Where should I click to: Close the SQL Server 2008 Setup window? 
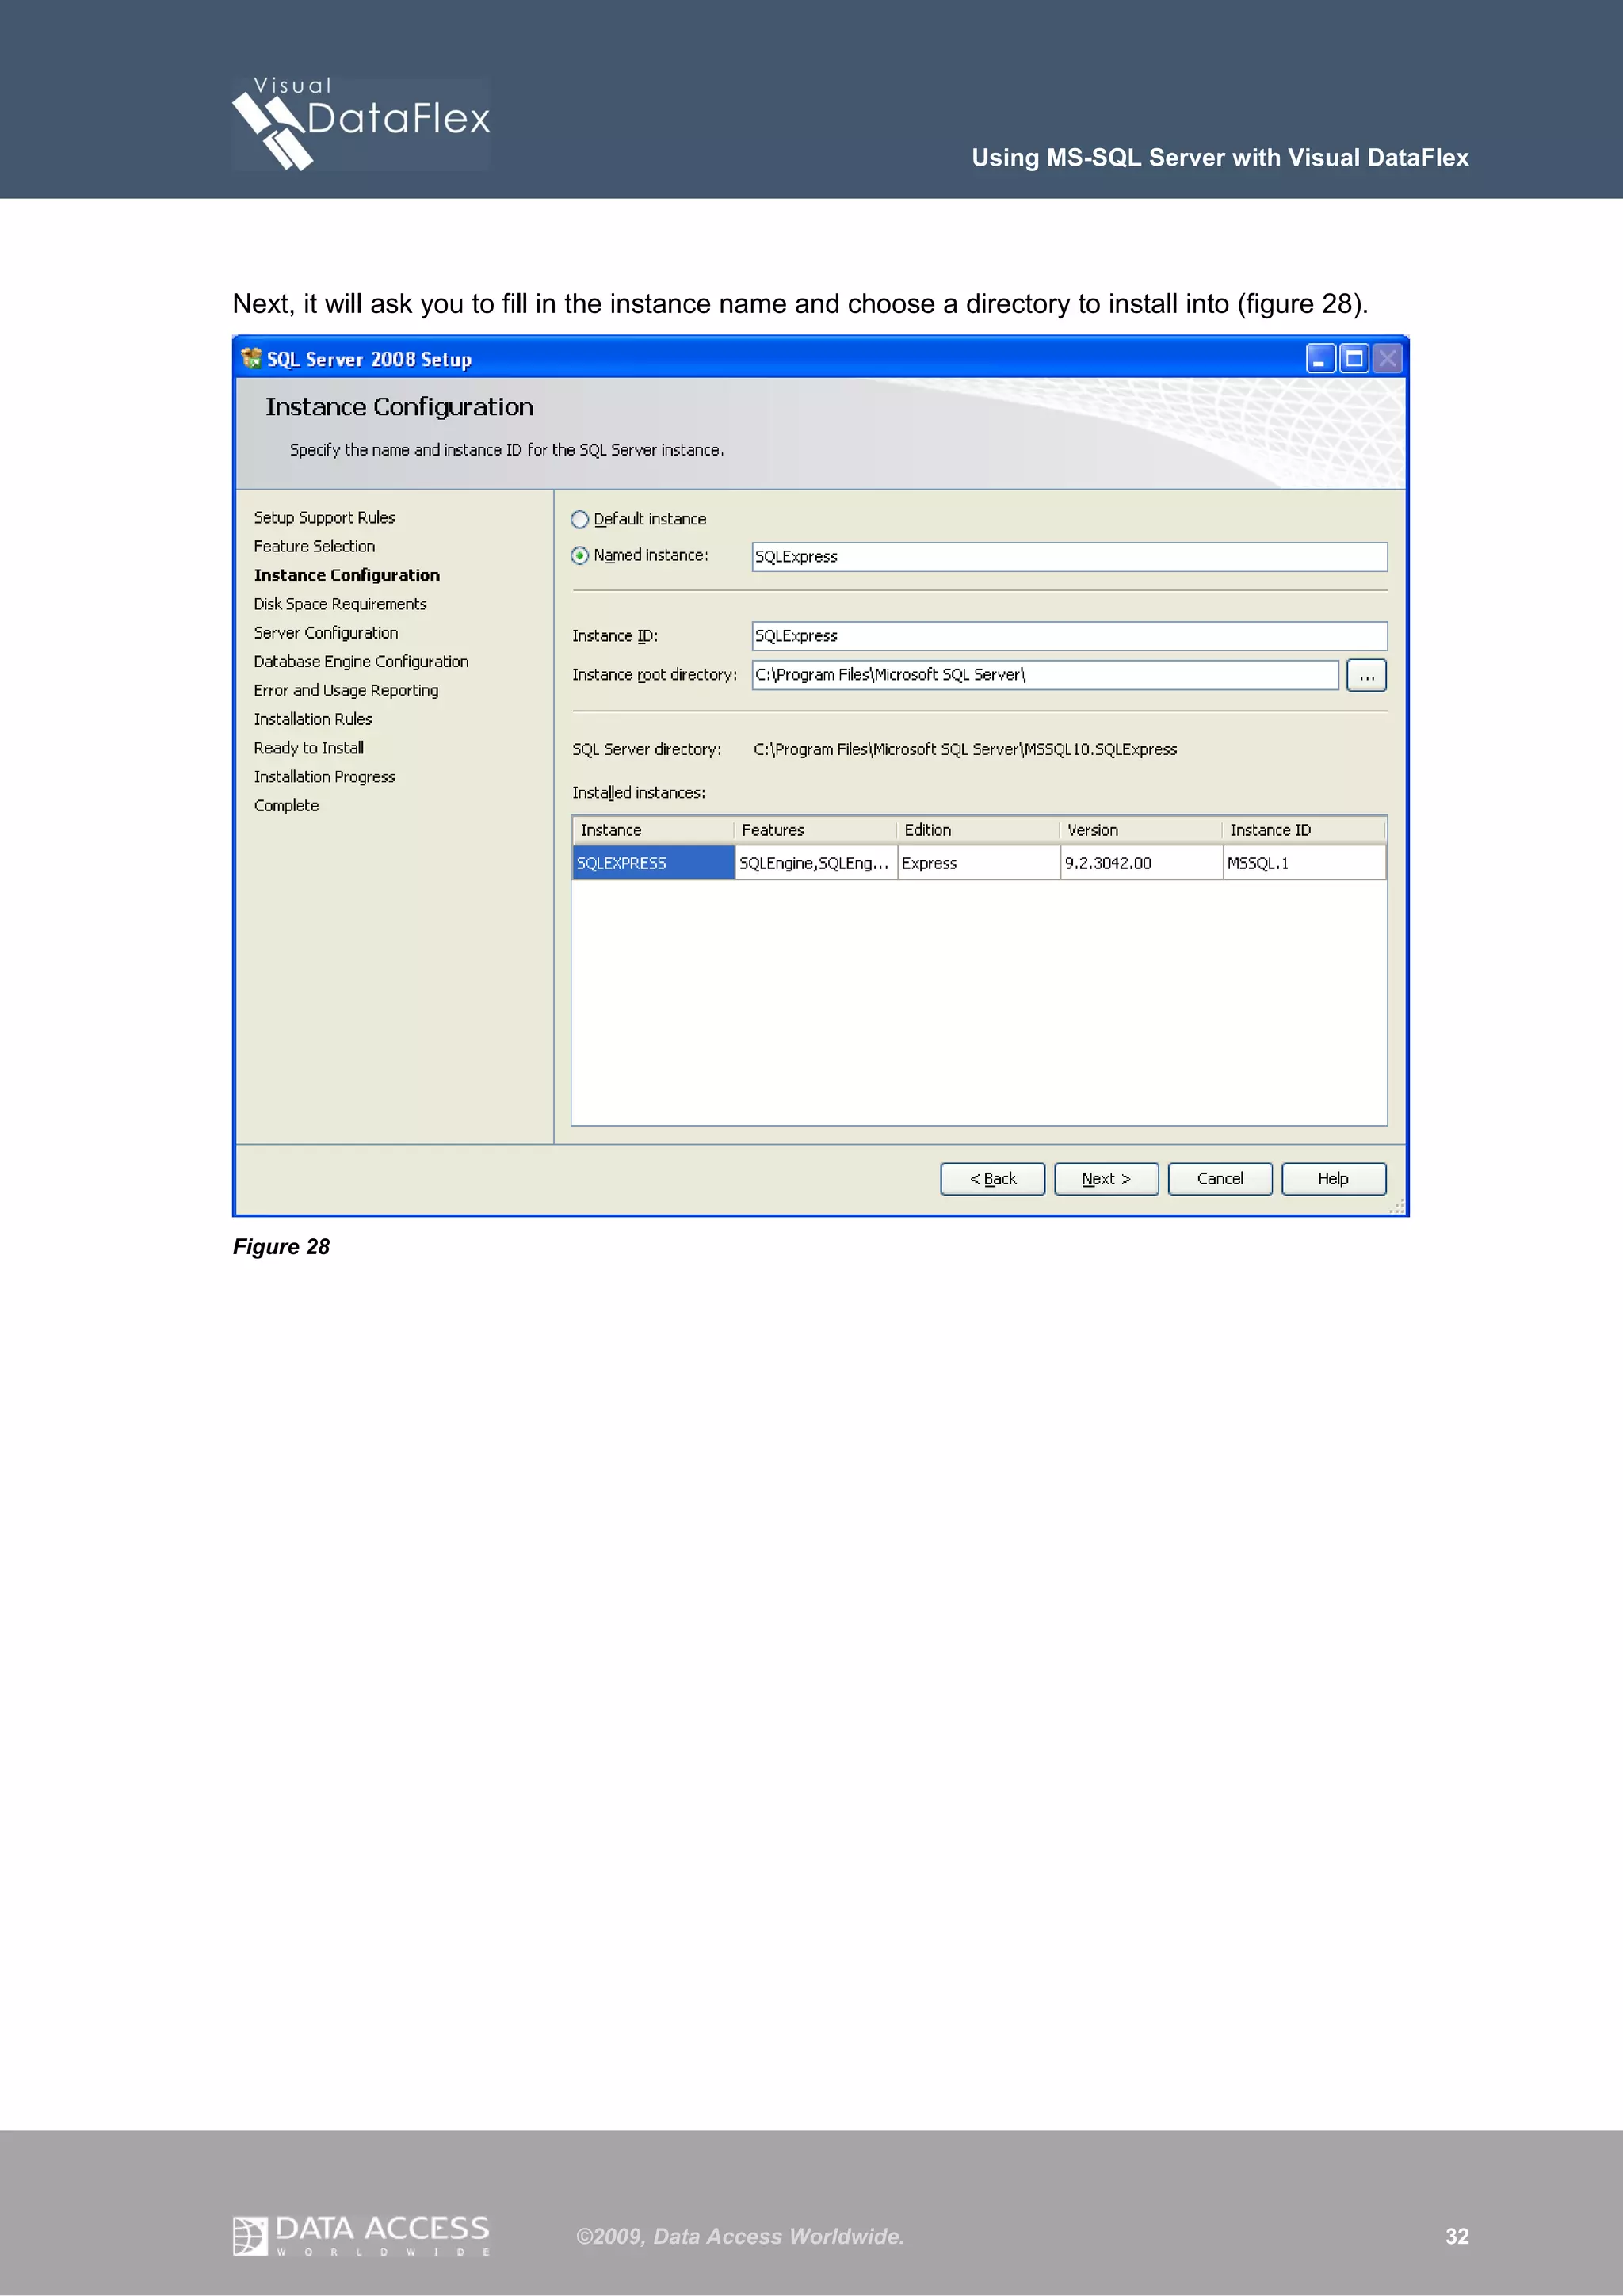1387,358
